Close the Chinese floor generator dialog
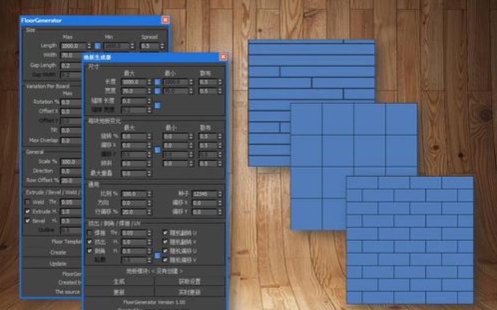 click(x=223, y=57)
